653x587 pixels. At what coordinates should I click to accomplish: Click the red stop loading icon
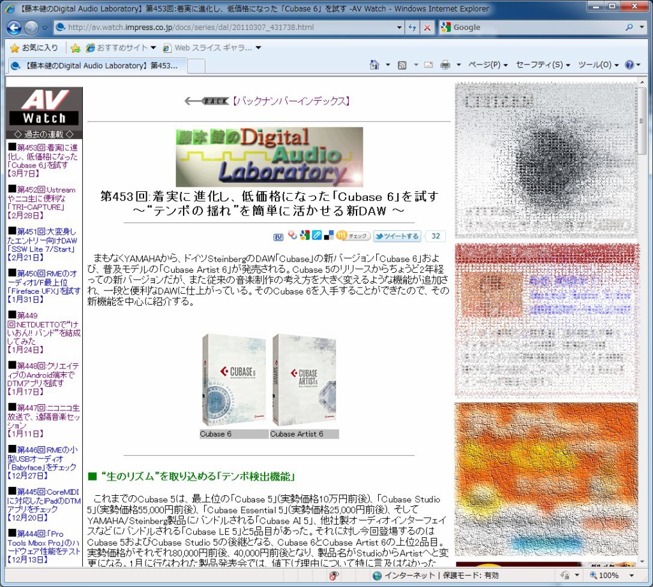[427, 27]
